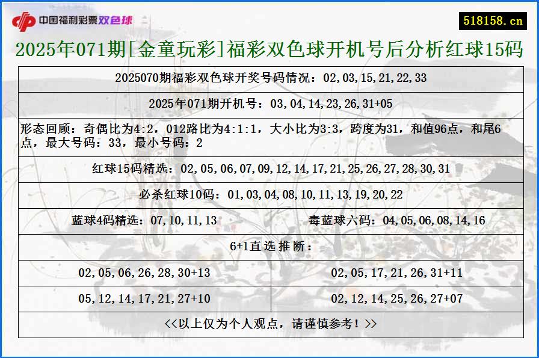Image resolution: width=539 pixels, height=358 pixels.
Task: Click the green 518158.cn banner strip
Action: [493, 18]
